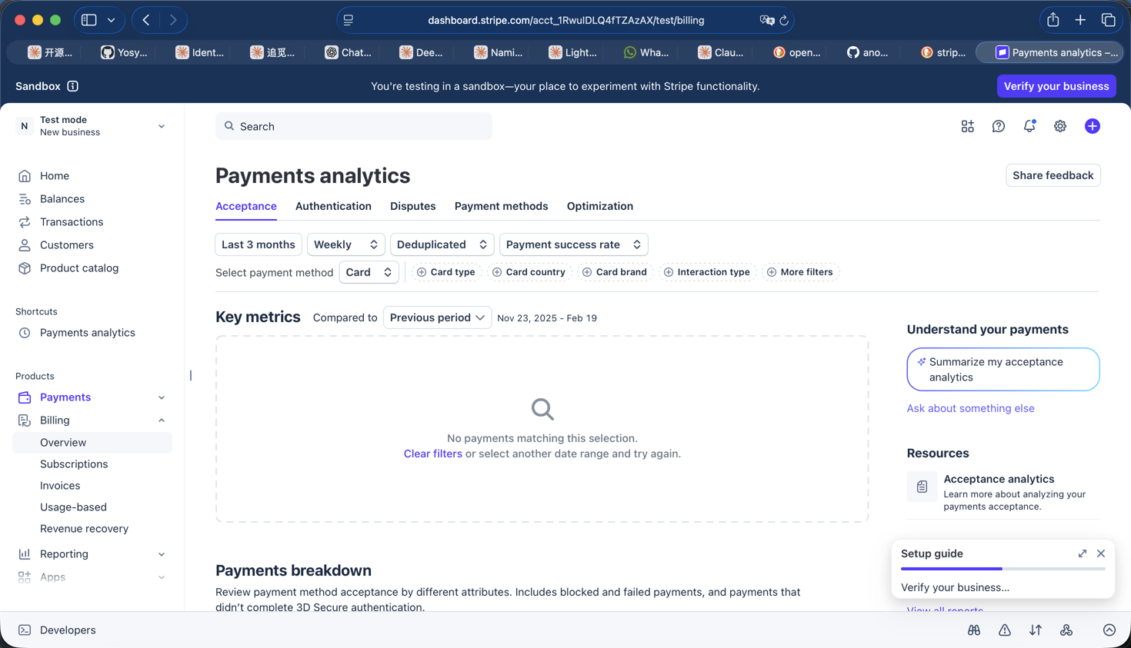This screenshot has width=1131, height=648.
Task: Click browser translate icon in address bar
Action: 766,21
